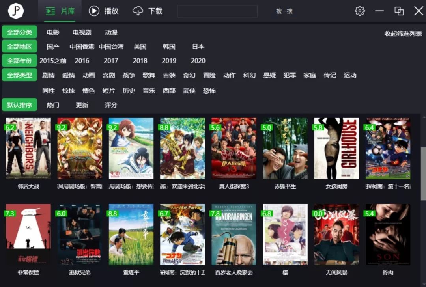Click the 0.0 rating badge on 无间风暴
This screenshot has height=287, width=426.
click(x=318, y=213)
